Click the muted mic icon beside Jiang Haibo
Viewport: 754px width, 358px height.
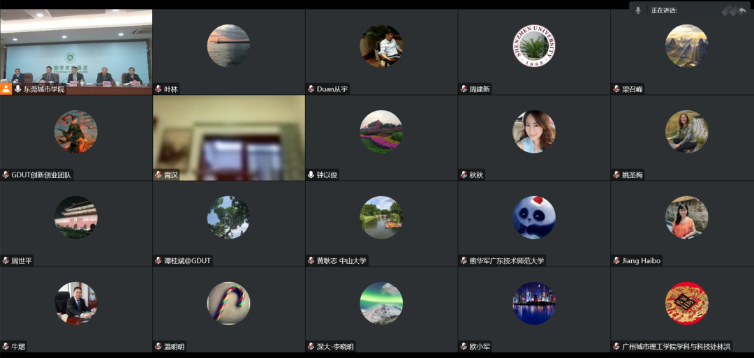point(616,260)
